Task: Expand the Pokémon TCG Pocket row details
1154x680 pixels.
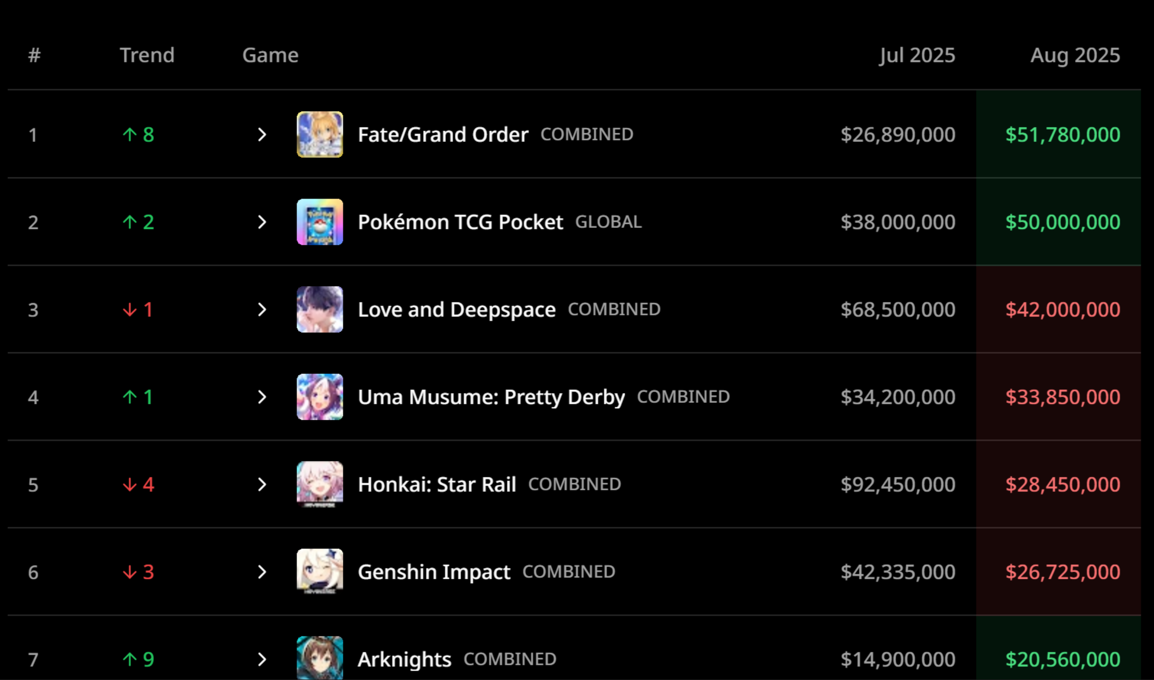Action: pyautogui.click(x=262, y=222)
